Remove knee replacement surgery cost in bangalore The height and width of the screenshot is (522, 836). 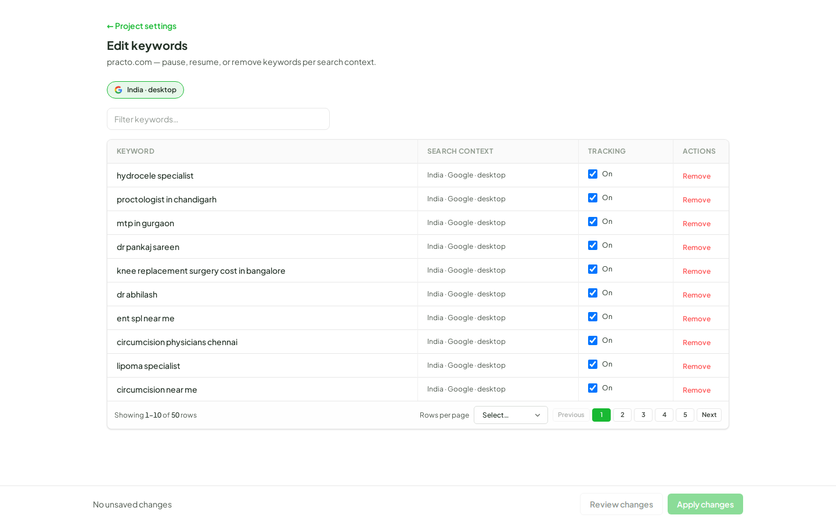pyautogui.click(x=697, y=271)
